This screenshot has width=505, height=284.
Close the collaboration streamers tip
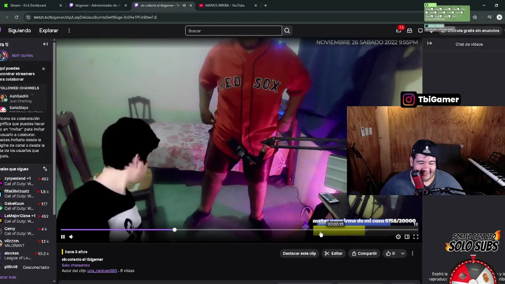pyautogui.click(x=43, y=69)
